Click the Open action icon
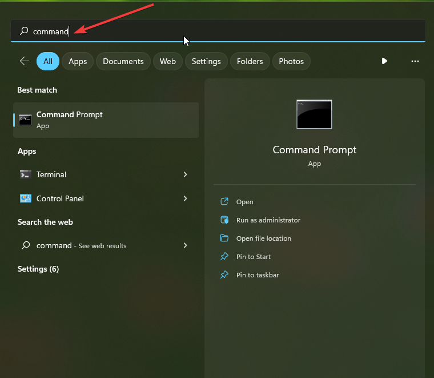 click(x=224, y=201)
